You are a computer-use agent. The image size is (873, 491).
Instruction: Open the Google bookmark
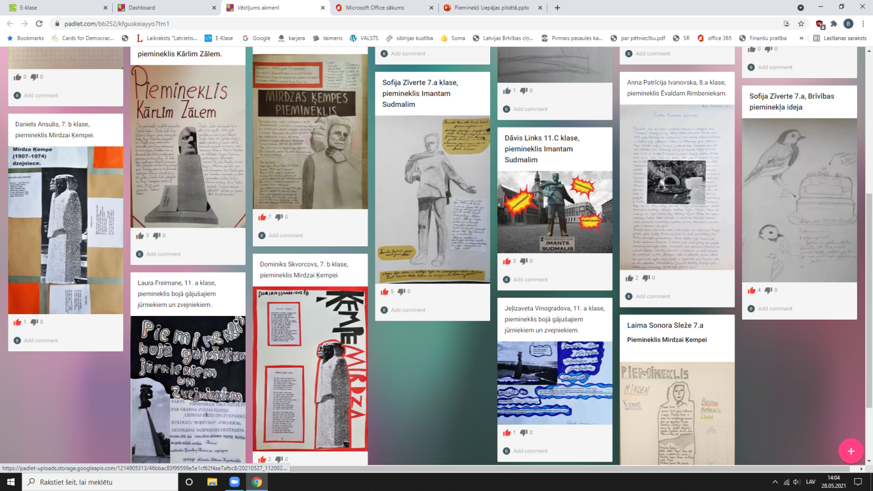257,38
